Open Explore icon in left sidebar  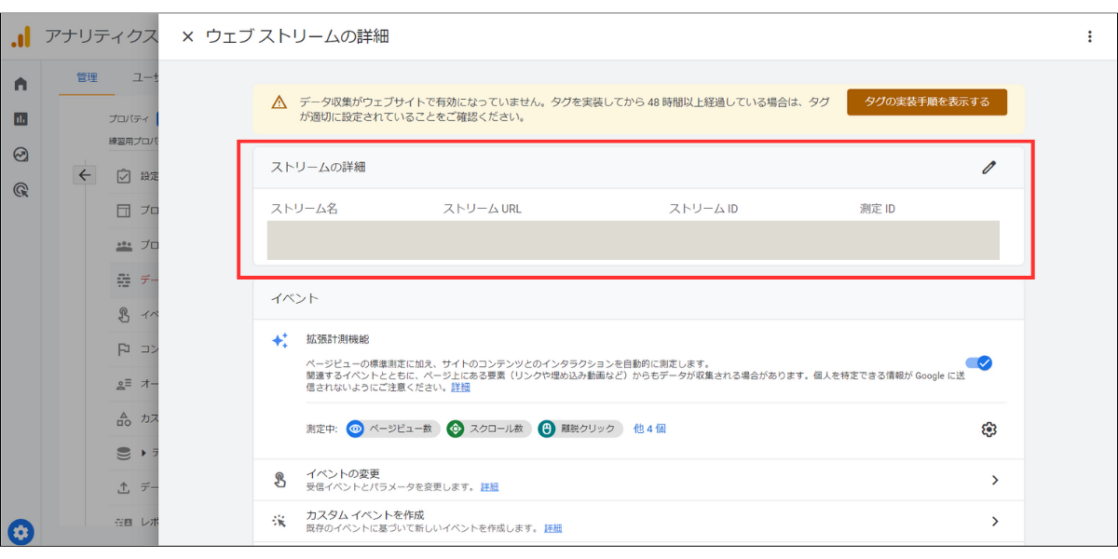tap(20, 155)
